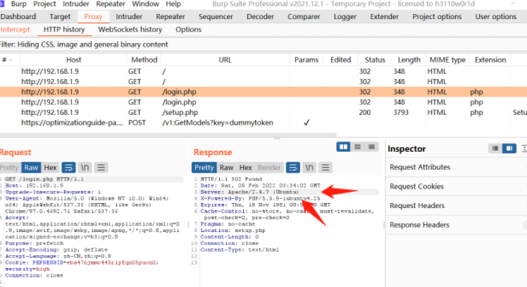
Task: Open the Project menu
Action: coord(44,4)
